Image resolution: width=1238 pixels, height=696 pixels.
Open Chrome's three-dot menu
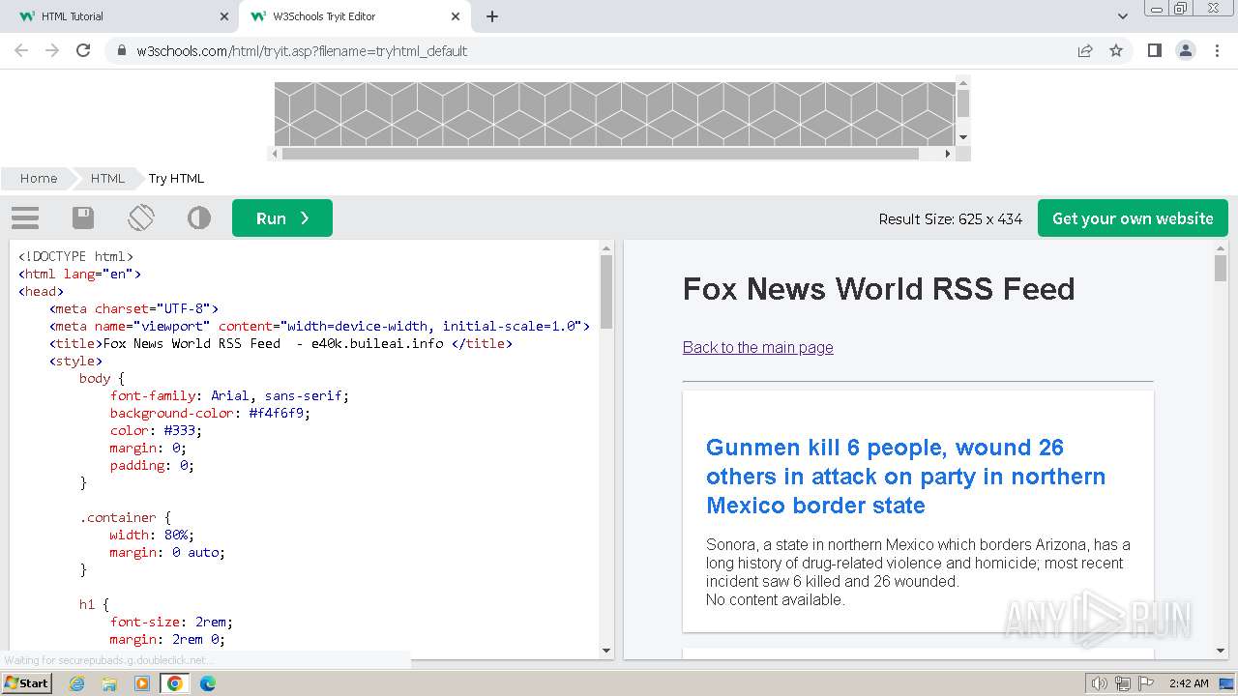click(1217, 50)
